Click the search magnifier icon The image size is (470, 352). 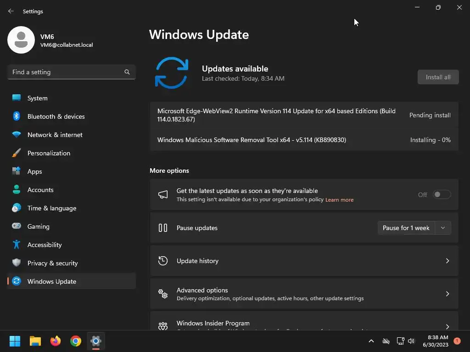127,72
